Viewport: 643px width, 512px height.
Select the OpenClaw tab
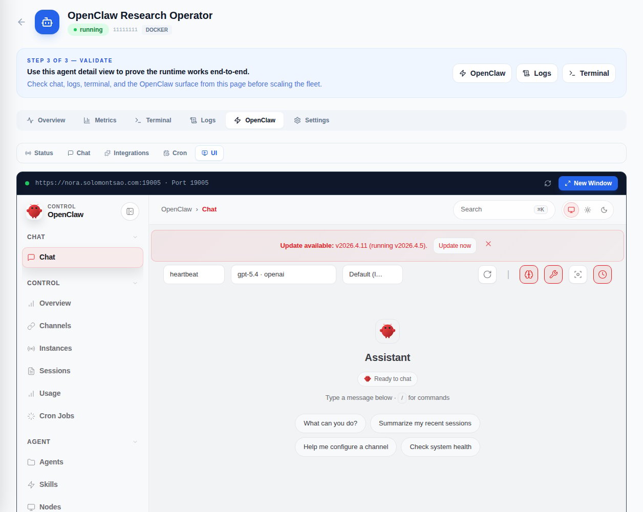tap(254, 120)
